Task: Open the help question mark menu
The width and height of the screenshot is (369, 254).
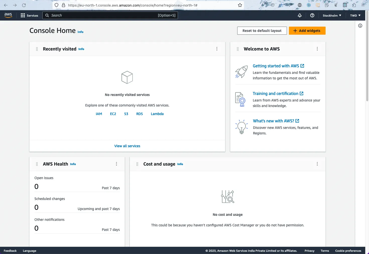Action: 312,15
